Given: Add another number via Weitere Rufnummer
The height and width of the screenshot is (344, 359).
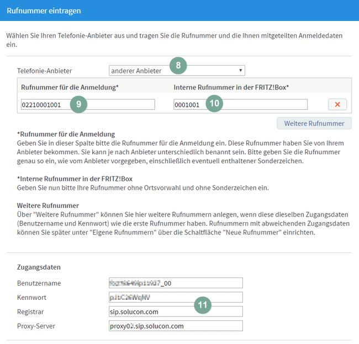Looking at the screenshot, I should click(x=314, y=123).
